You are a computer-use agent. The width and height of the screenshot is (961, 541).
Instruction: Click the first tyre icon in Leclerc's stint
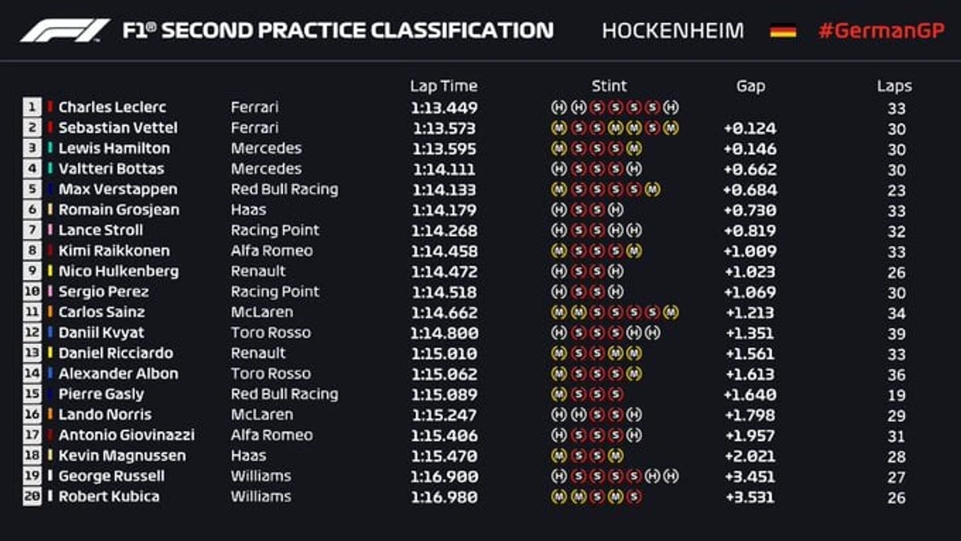coord(559,107)
